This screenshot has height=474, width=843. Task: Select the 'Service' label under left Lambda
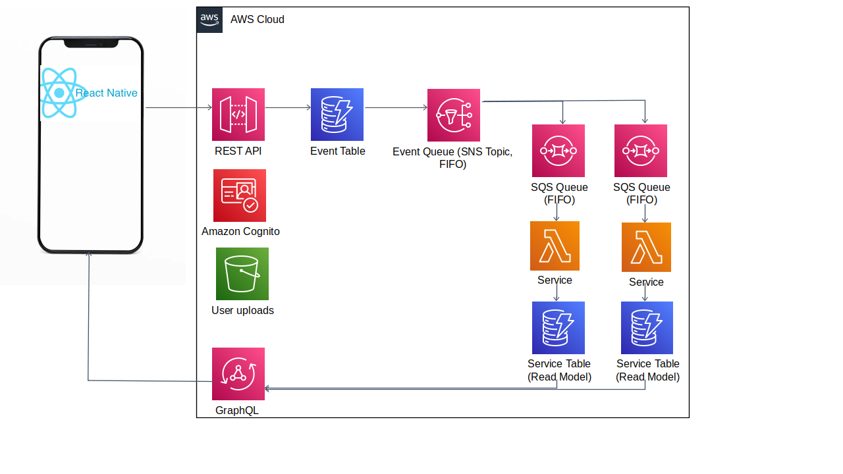click(x=555, y=280)
